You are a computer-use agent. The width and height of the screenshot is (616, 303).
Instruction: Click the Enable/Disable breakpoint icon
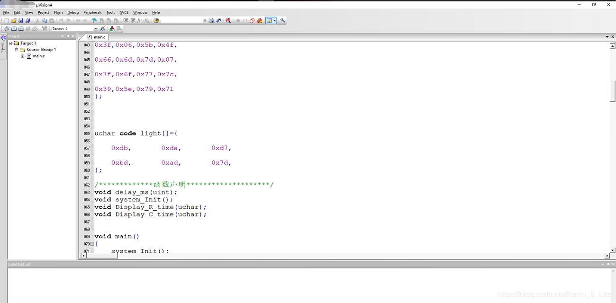coord(245,20)
